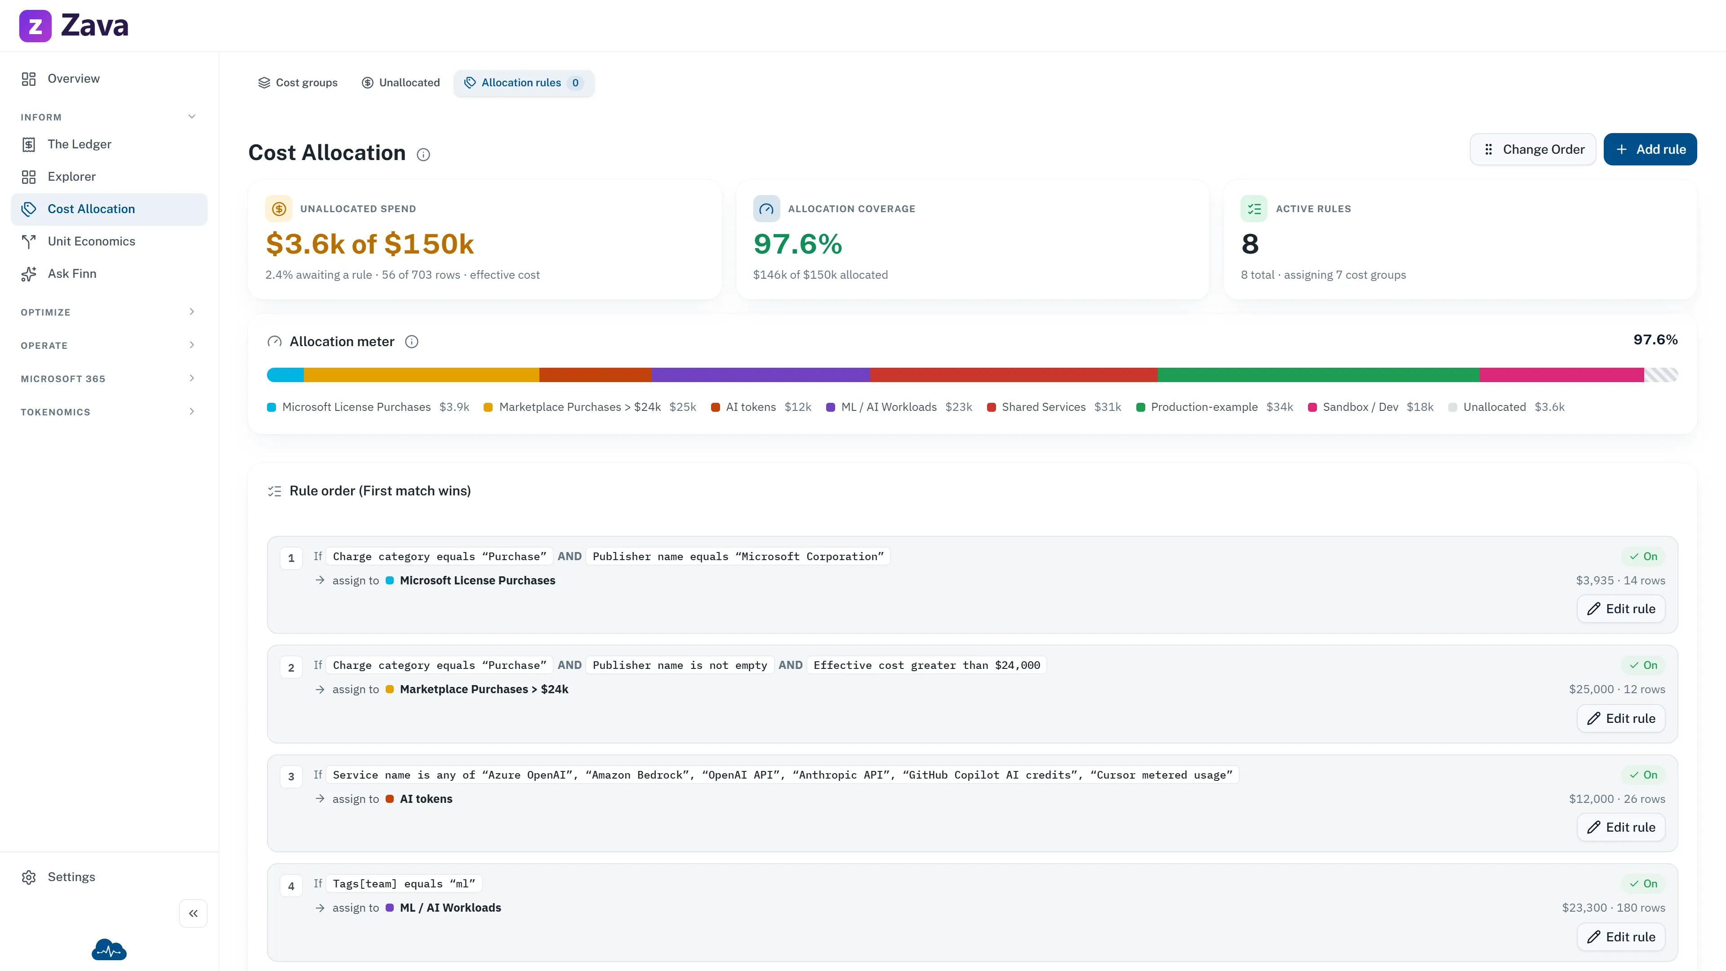The image size is (1726, 971).
Task: Click the Allocation rules tag icon
Action: point(470,82)
